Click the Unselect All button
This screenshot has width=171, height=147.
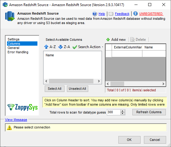coord(77,89)
